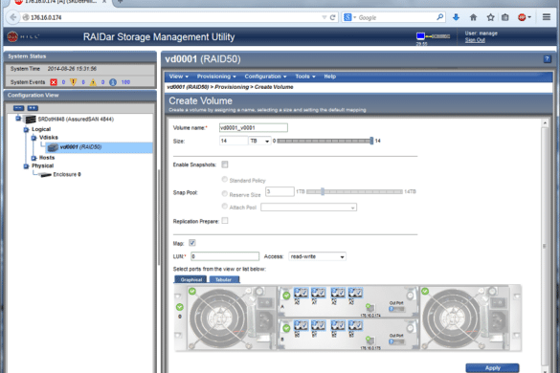The height and width of the screenshot is (373, 560).
Task: Collapse the Vdisks tree node
Action: pos(34,138)
